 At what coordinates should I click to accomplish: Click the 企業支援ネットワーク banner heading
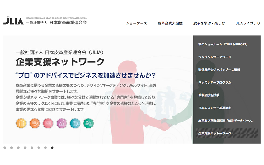pyautogui.click(x=60, y=62)
